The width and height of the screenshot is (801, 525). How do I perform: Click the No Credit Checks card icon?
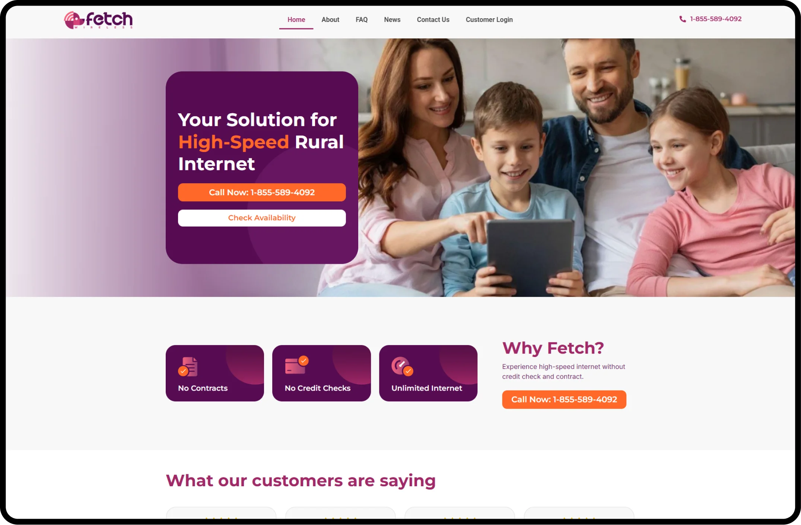[x=297, y=365]
